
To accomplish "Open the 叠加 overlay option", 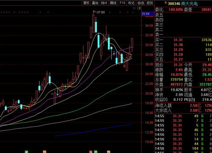I will [95, 3].
